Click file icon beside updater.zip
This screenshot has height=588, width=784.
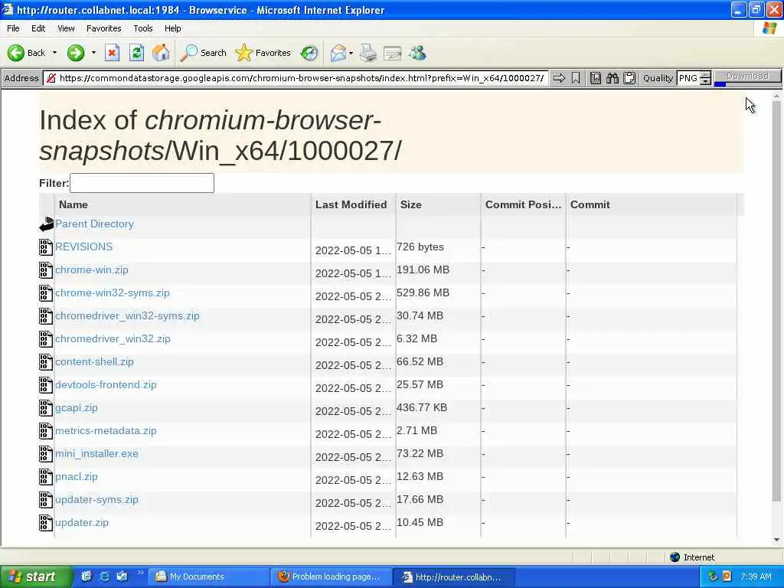[x=46, y=523]
